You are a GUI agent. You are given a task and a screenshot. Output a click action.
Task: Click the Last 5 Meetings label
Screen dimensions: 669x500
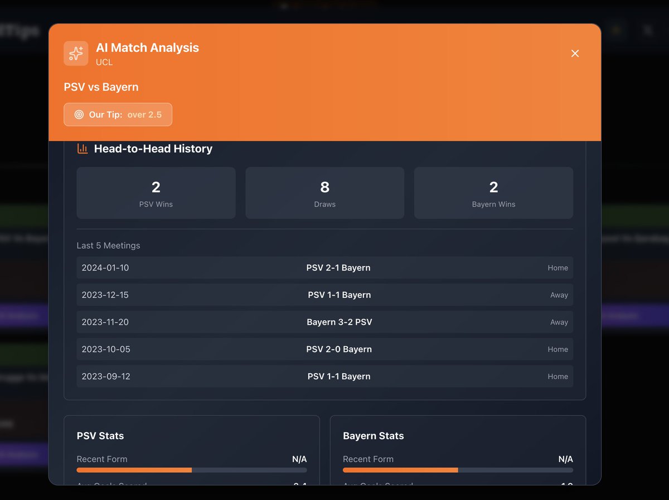(x=109, y=246)
